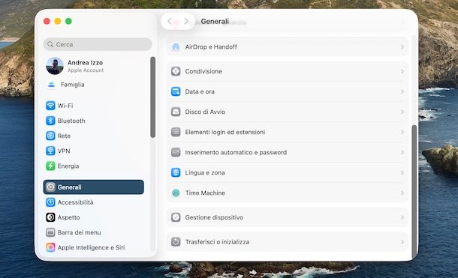Click the Aspetto sidebar icon
The height and width of the screenshot is (278, 458).
(x=50, y=217)
